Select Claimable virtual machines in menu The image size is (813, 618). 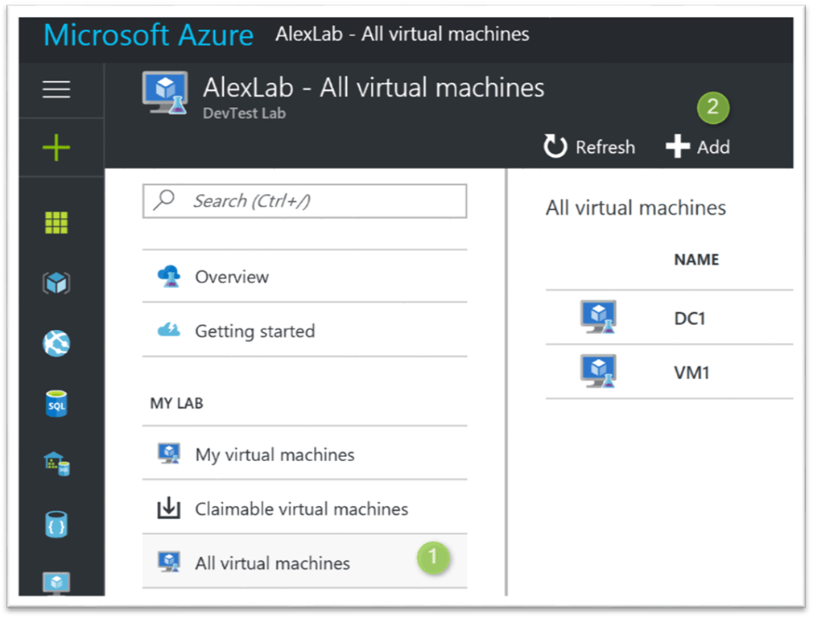[305, 508]
